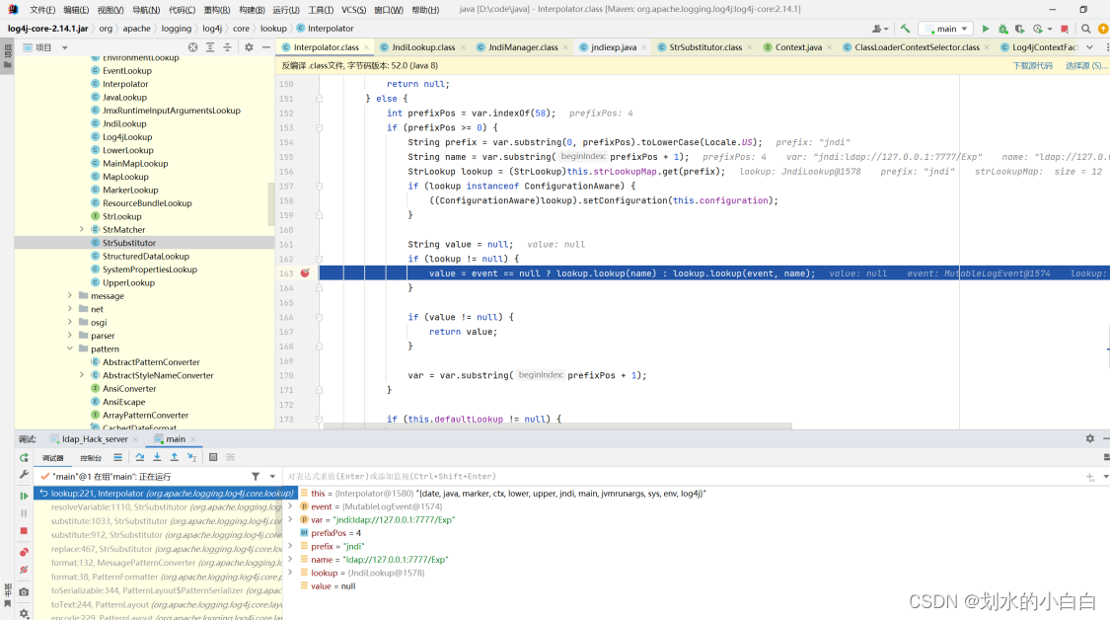The image size is (1110, 620).
Task: Switch to 控制台 console tab
Action: click(x=91, y=458)
